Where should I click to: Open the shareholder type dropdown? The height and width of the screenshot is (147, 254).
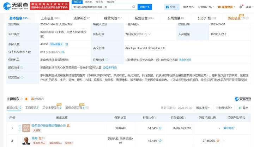pyautogui.click(x=204, y=108)
